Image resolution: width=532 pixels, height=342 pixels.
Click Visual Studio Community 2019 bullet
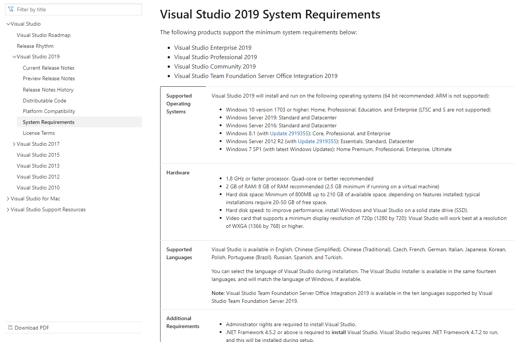click(215, 66)
